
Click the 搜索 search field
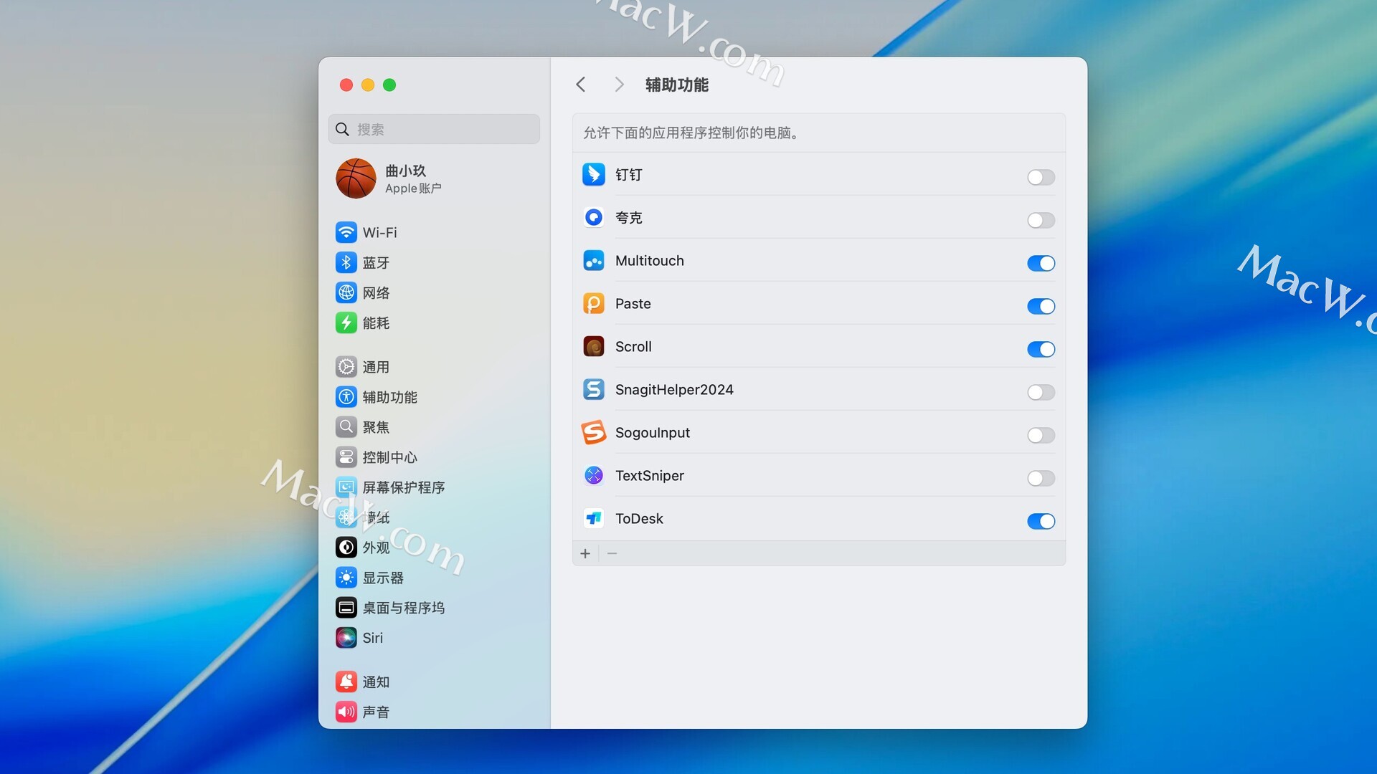(434, 129)
